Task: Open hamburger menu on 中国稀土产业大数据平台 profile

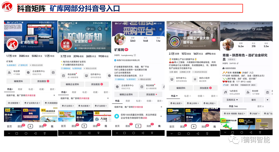Action: (215, 29)
